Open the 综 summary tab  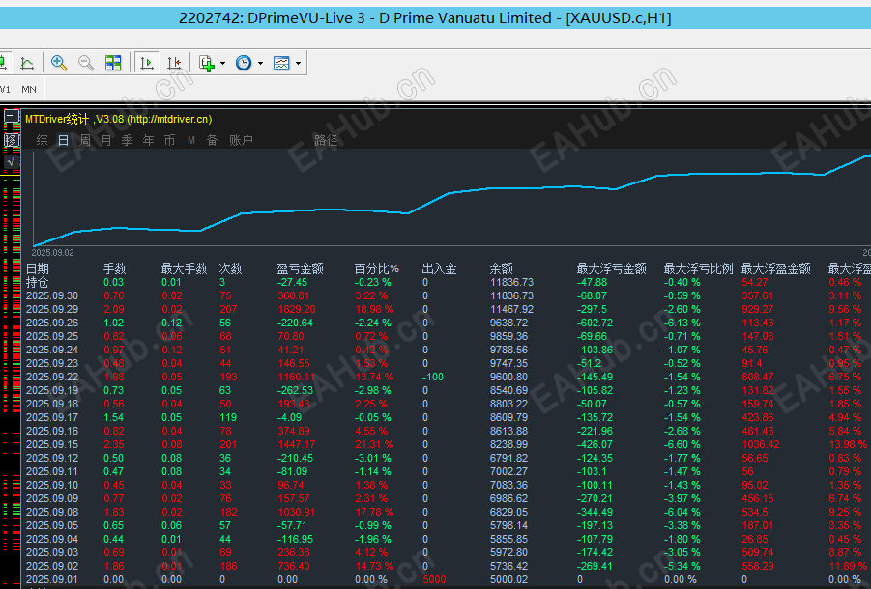coord(42,140)
